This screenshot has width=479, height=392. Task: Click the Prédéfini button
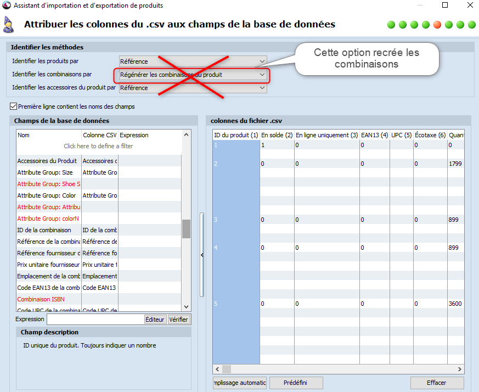[x=296, y=383]
